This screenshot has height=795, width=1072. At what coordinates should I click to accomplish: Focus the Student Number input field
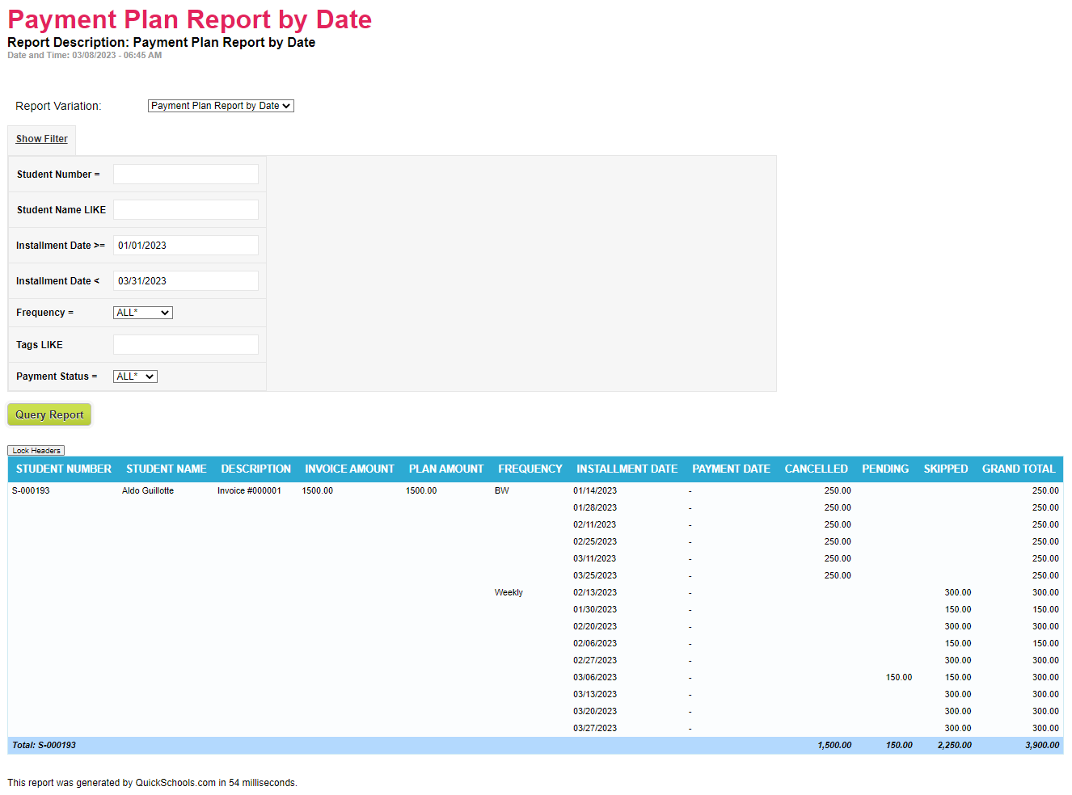(185, 175)
